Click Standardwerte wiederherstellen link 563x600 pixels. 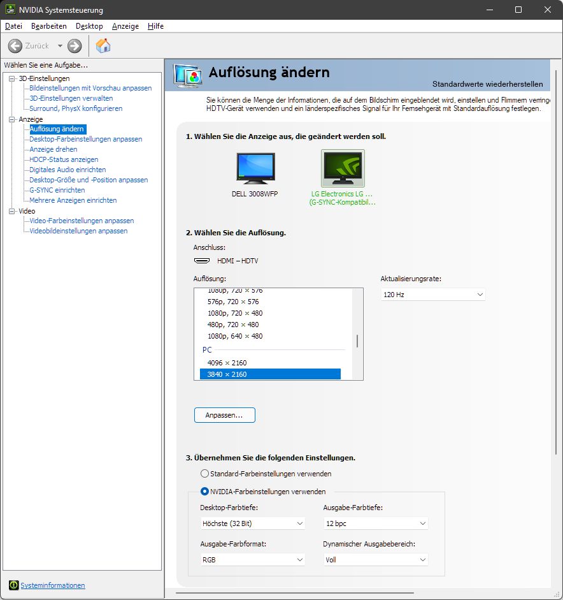487,84
